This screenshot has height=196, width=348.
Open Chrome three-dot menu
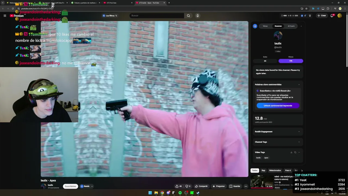(x=344, y=8)
